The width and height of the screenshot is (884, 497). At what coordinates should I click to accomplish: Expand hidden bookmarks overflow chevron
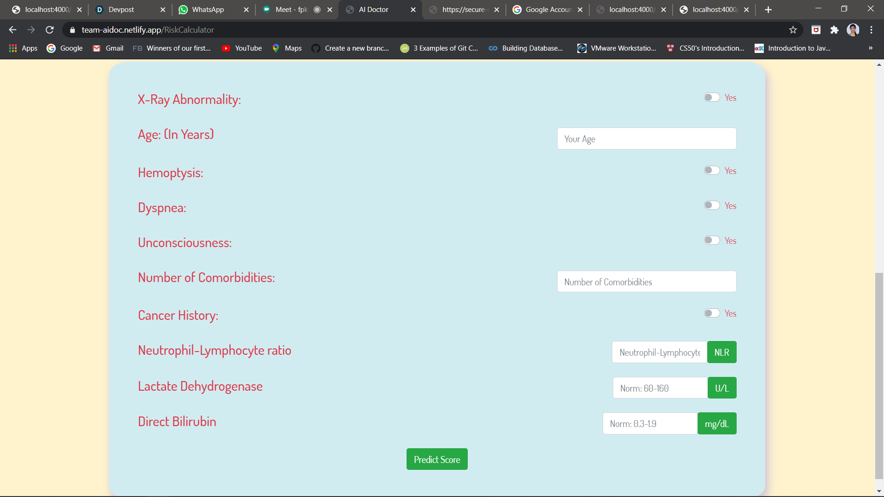click(870, 48)
